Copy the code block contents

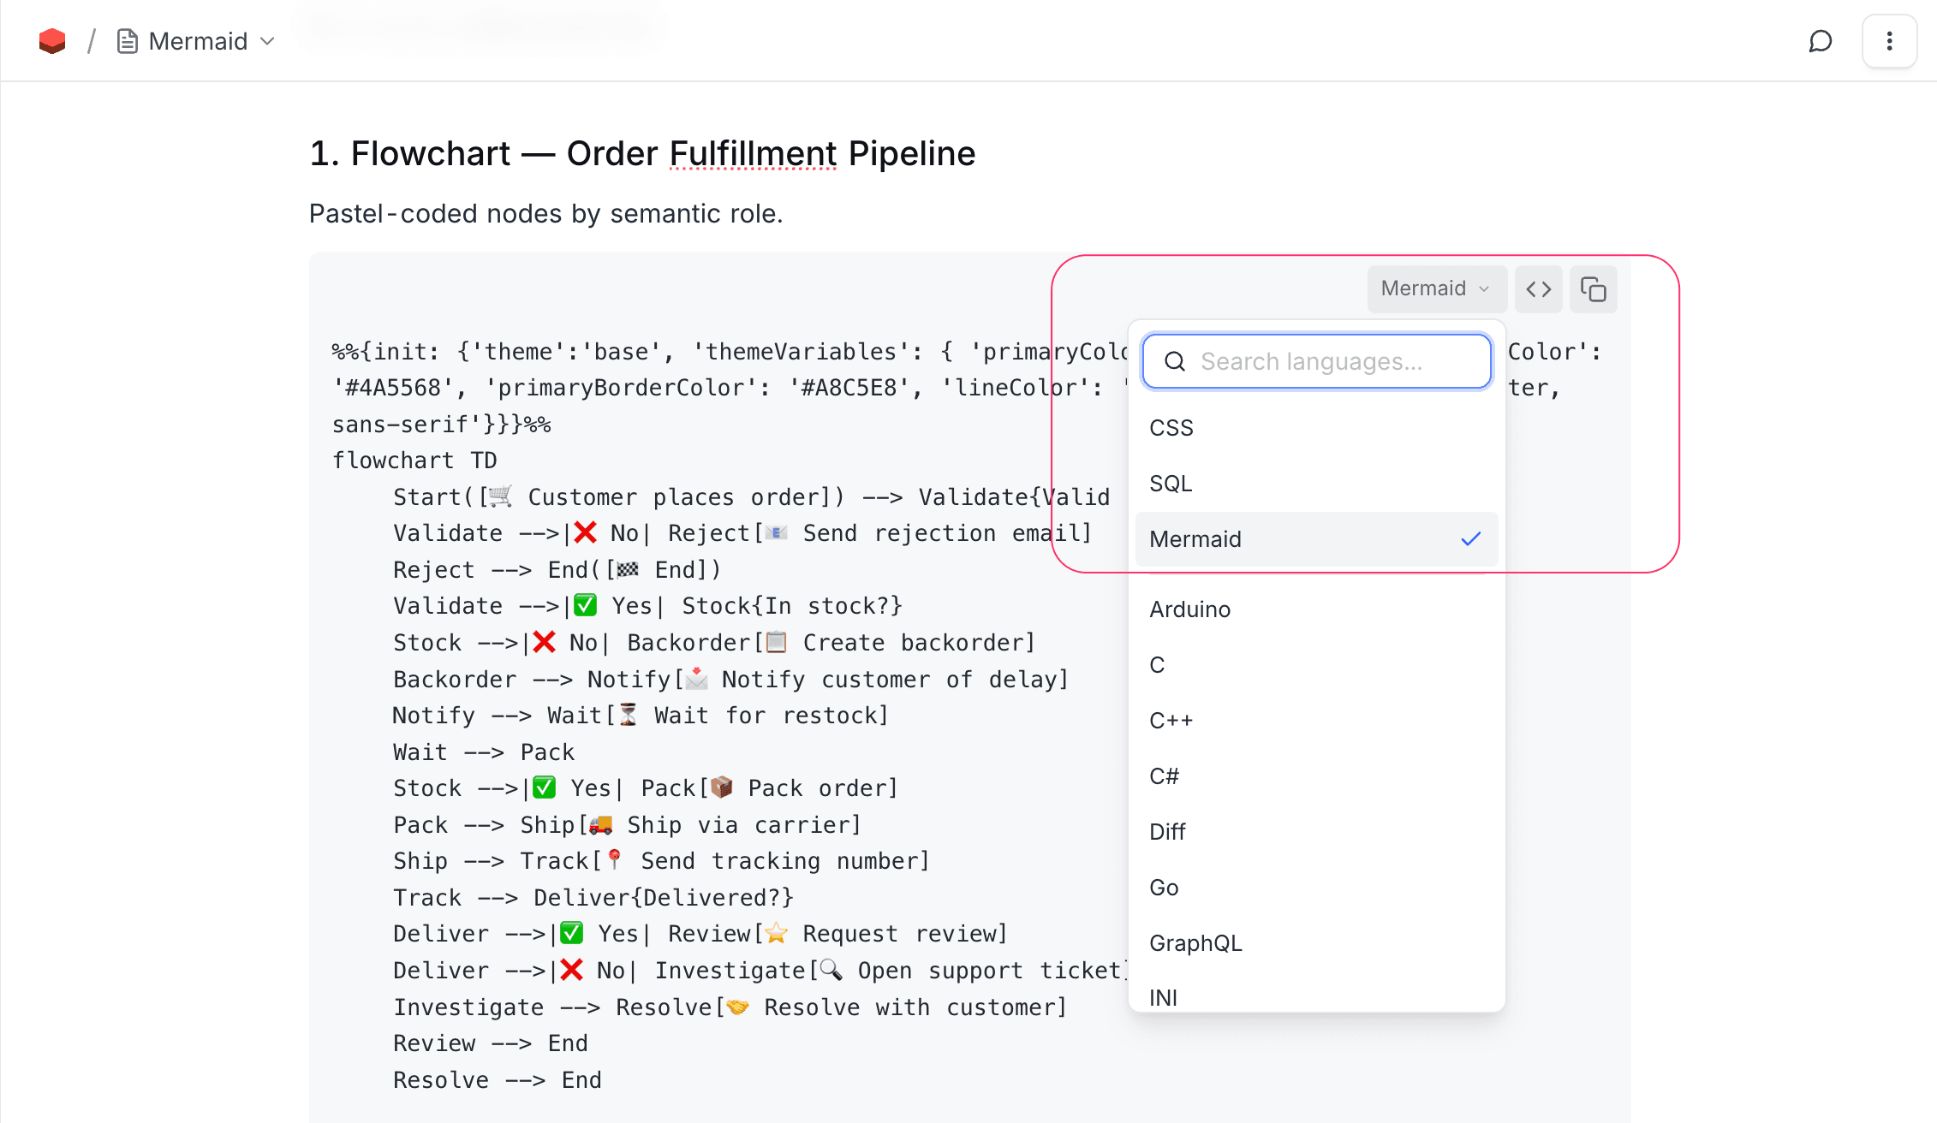(x=1593, y=289)
